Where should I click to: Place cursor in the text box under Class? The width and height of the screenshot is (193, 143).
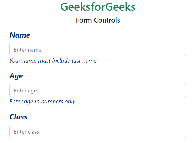click(98, 131)
